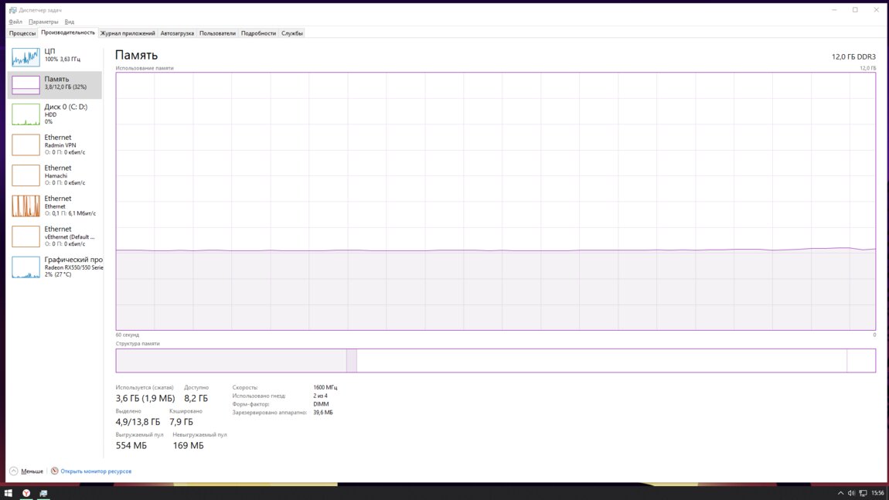This screenshot has width=889, height=500.
Task: Select the ЦП performance graph thumbnail
Action: [x=26, y=57]
